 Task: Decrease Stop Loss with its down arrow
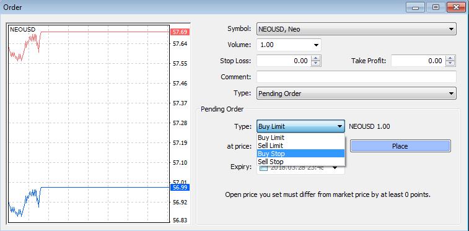point(316,63)
